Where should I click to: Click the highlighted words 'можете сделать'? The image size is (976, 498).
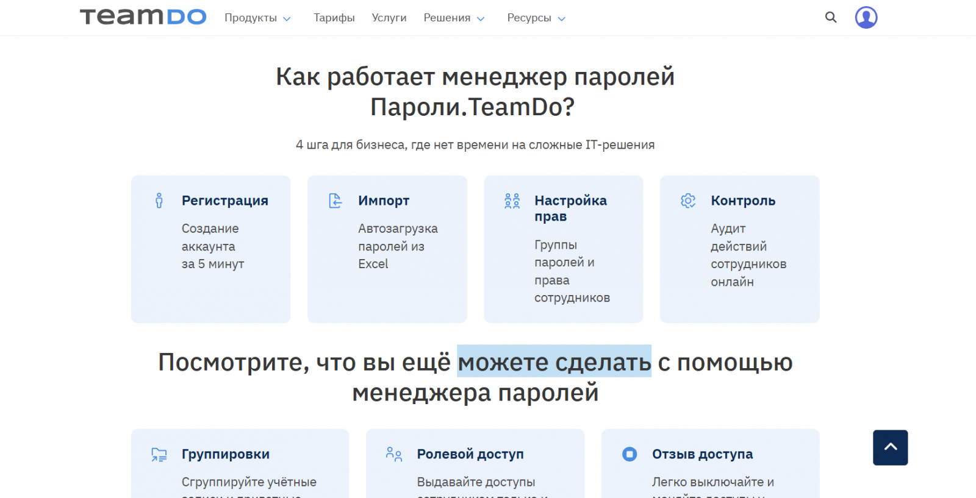554,362
